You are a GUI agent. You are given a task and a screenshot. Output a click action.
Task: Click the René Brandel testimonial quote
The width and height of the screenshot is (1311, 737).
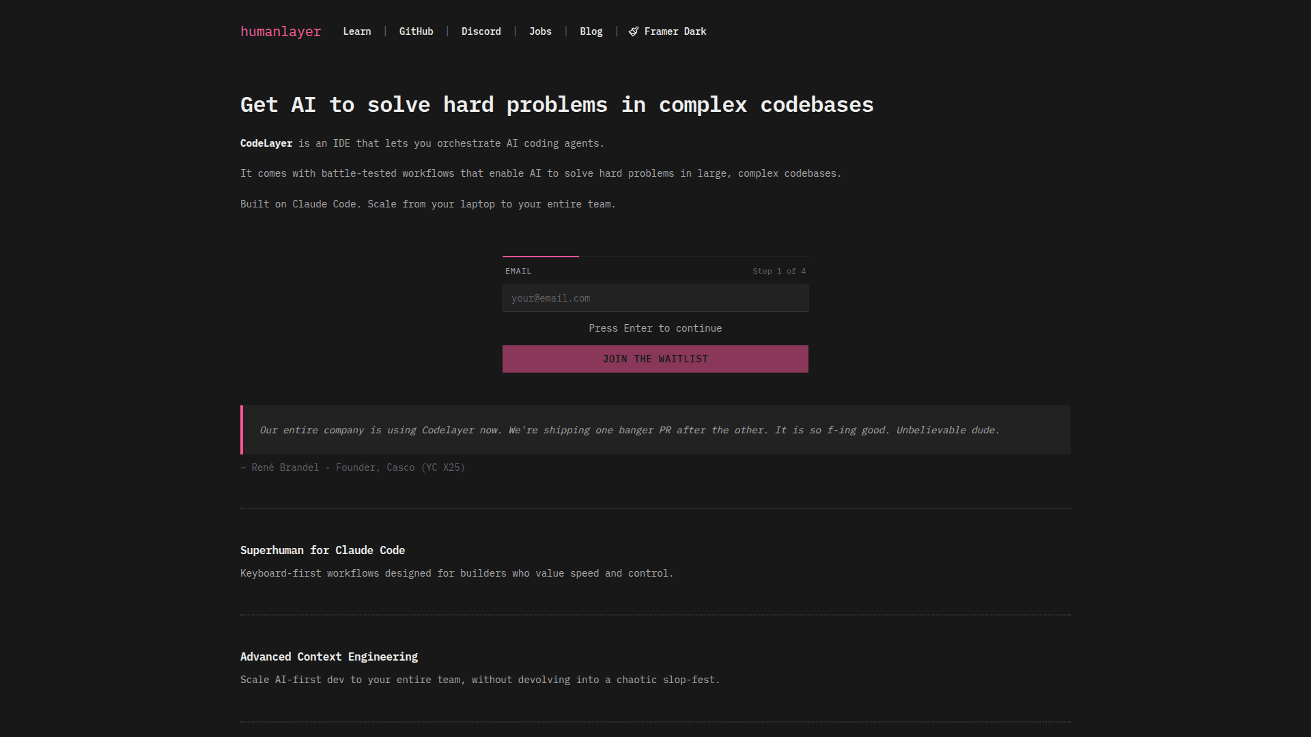[x=629, y=430]
